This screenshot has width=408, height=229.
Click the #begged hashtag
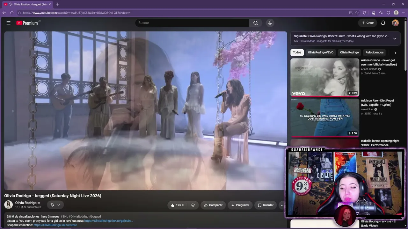95,217
